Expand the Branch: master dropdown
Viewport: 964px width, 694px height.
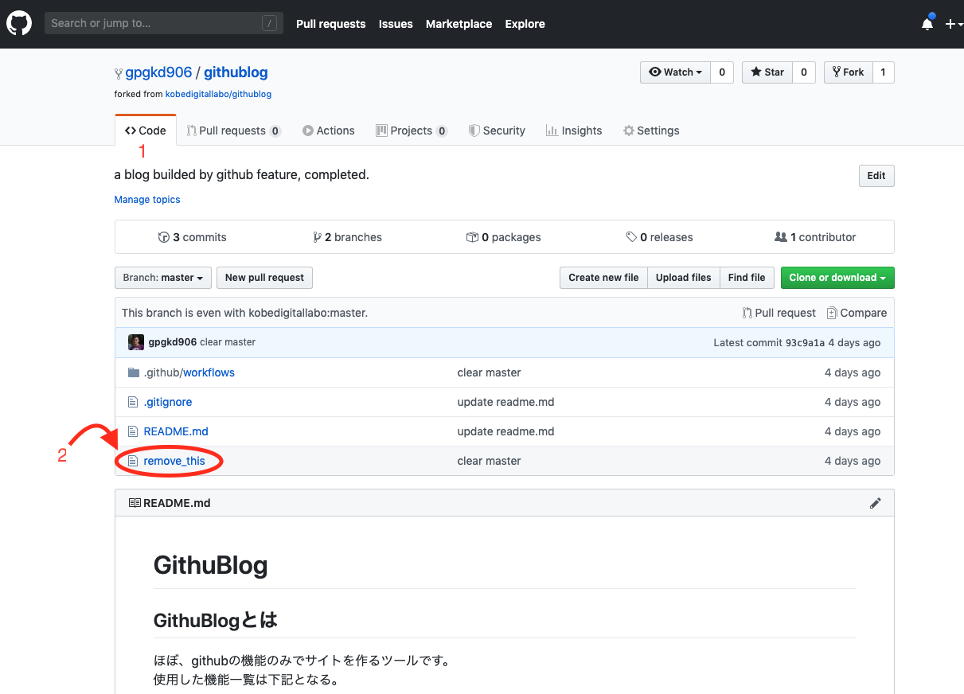163,278
